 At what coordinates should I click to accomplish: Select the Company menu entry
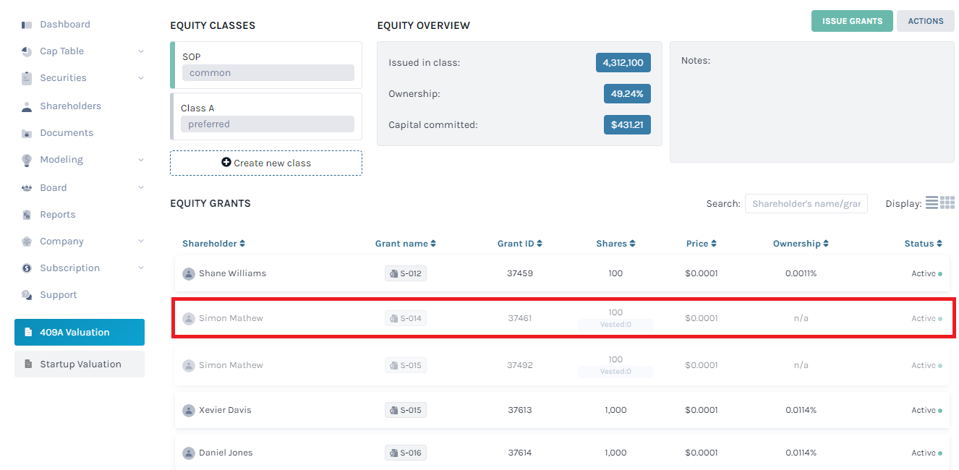[x=61, y=241]
